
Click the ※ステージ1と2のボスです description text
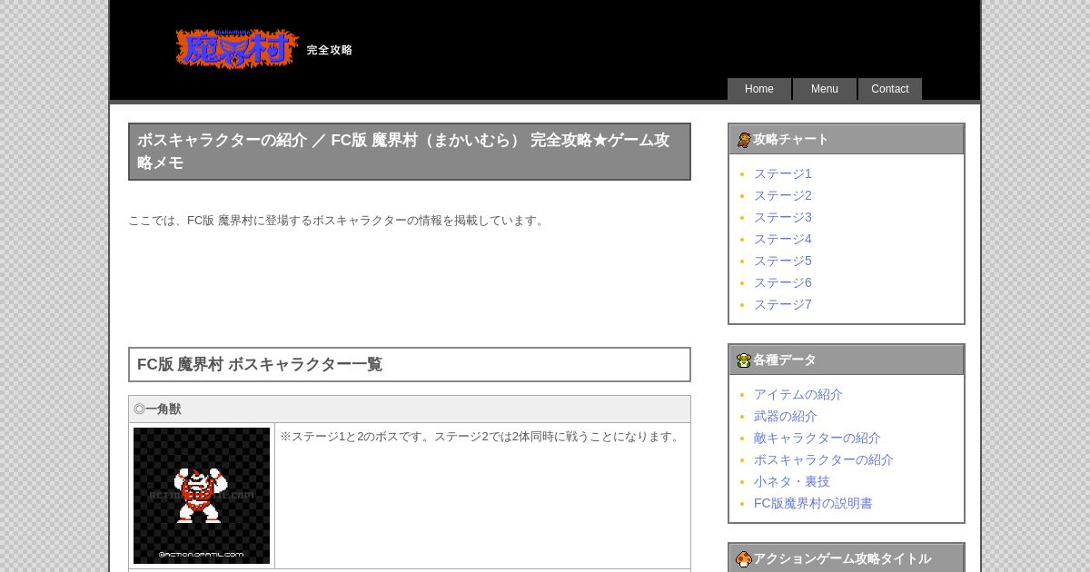tap(481, 437)
